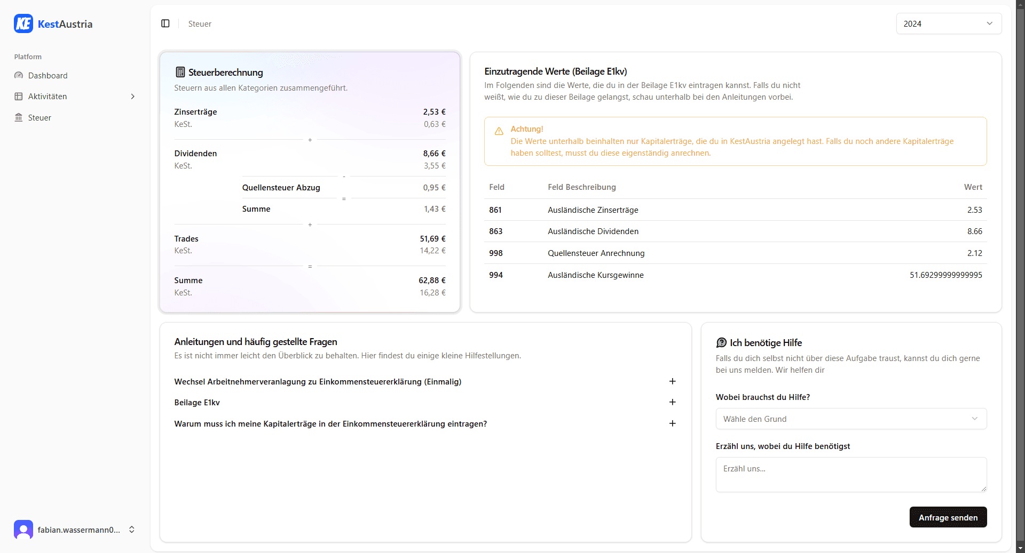Click the Erzähl uns text area

(851, 475)
